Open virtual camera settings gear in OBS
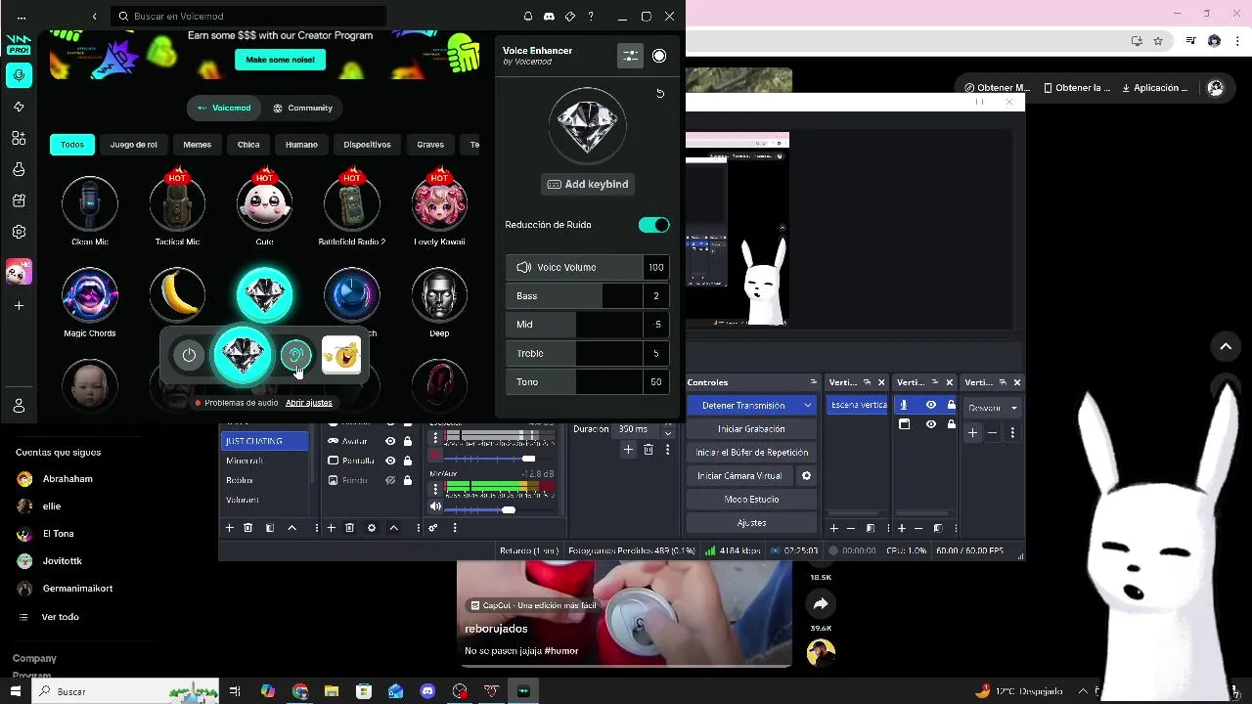 (x=807, y=476)
